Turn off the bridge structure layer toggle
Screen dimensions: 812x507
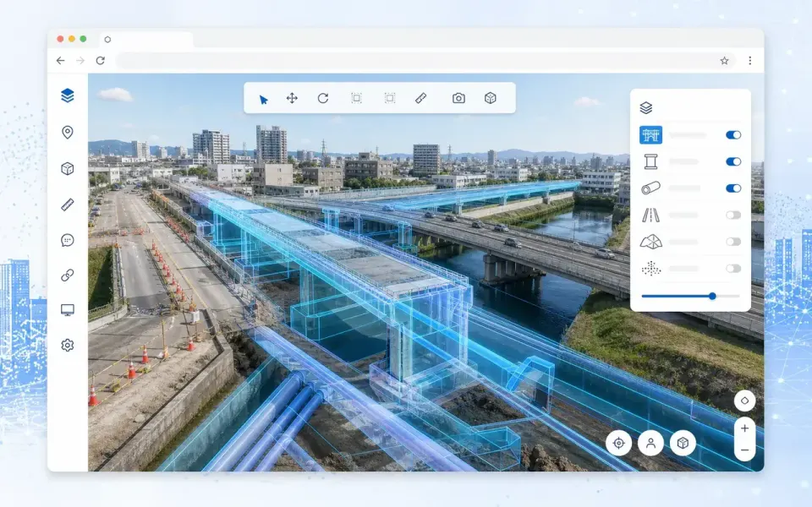pyautogui.click(x=733, y=135)
